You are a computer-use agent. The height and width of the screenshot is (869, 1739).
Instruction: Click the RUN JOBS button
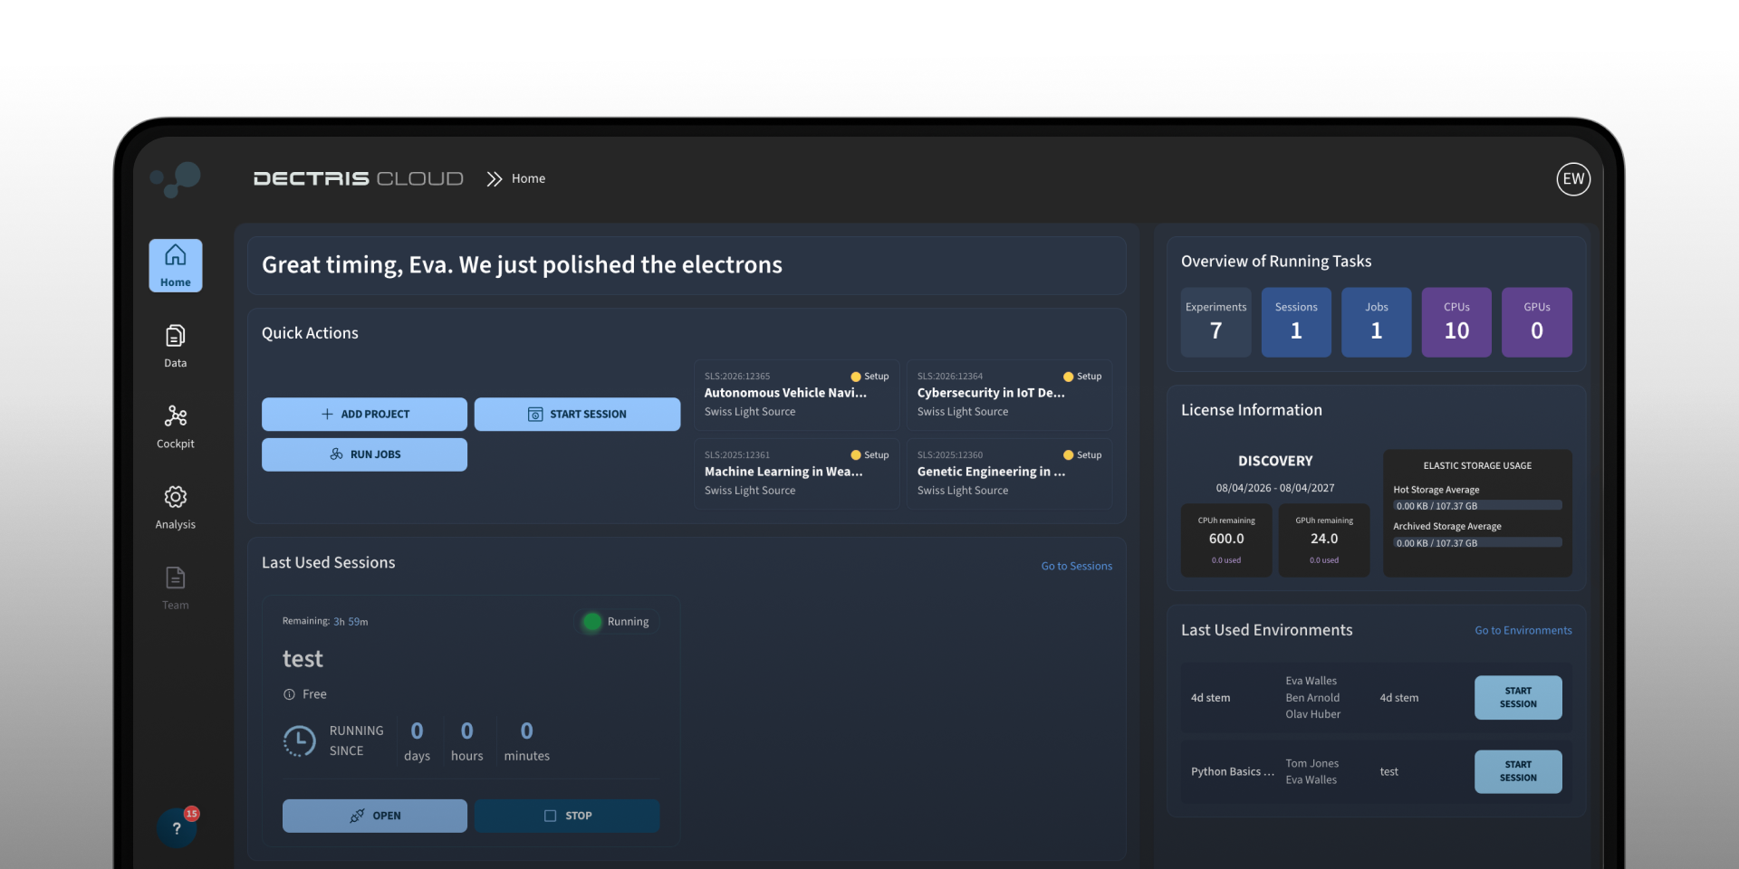(364, 454)
